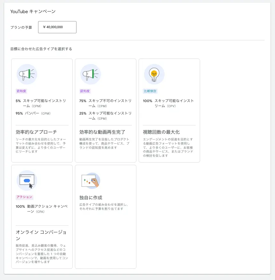Screen dimensions: 275x280
Task: Click the megaphone icon in 効率的なアプローチ card
Action: tap(27, 74)
